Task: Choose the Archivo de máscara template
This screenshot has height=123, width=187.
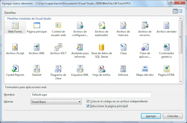Action: click(x=123, y=29)
